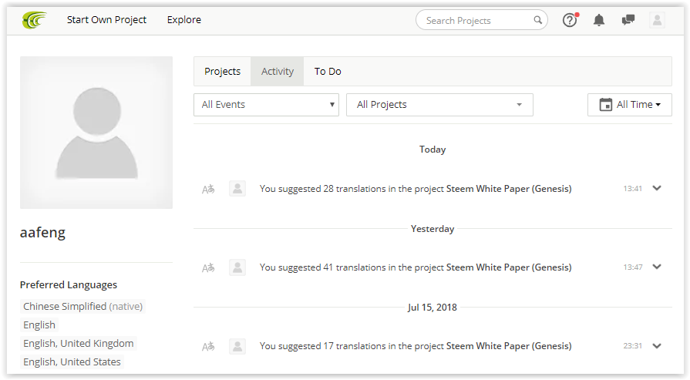
Task: Click the translation icon beside 28 translations entry
Action: 208,189
